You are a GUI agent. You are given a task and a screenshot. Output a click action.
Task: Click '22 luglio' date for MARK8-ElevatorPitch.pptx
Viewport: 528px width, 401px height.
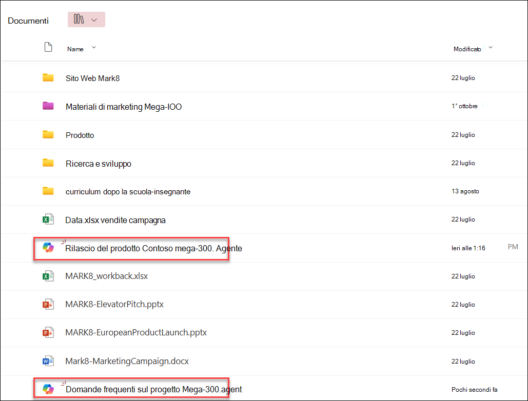click(463, 305)
